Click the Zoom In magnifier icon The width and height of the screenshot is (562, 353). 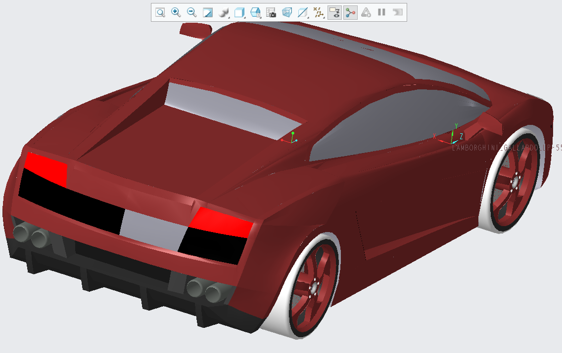click(176, 12)
